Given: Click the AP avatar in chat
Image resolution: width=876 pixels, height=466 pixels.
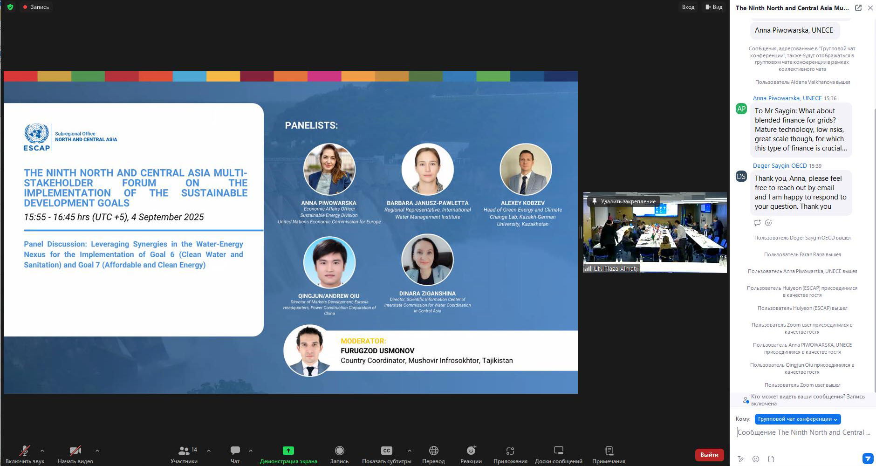Looking at the screenshot, I should pyautogui.click(x=741, y=109).
